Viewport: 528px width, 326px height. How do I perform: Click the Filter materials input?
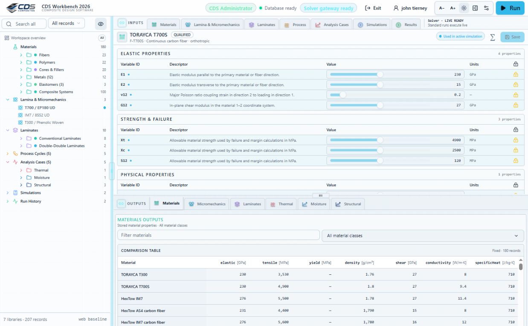tap(218, 235)
